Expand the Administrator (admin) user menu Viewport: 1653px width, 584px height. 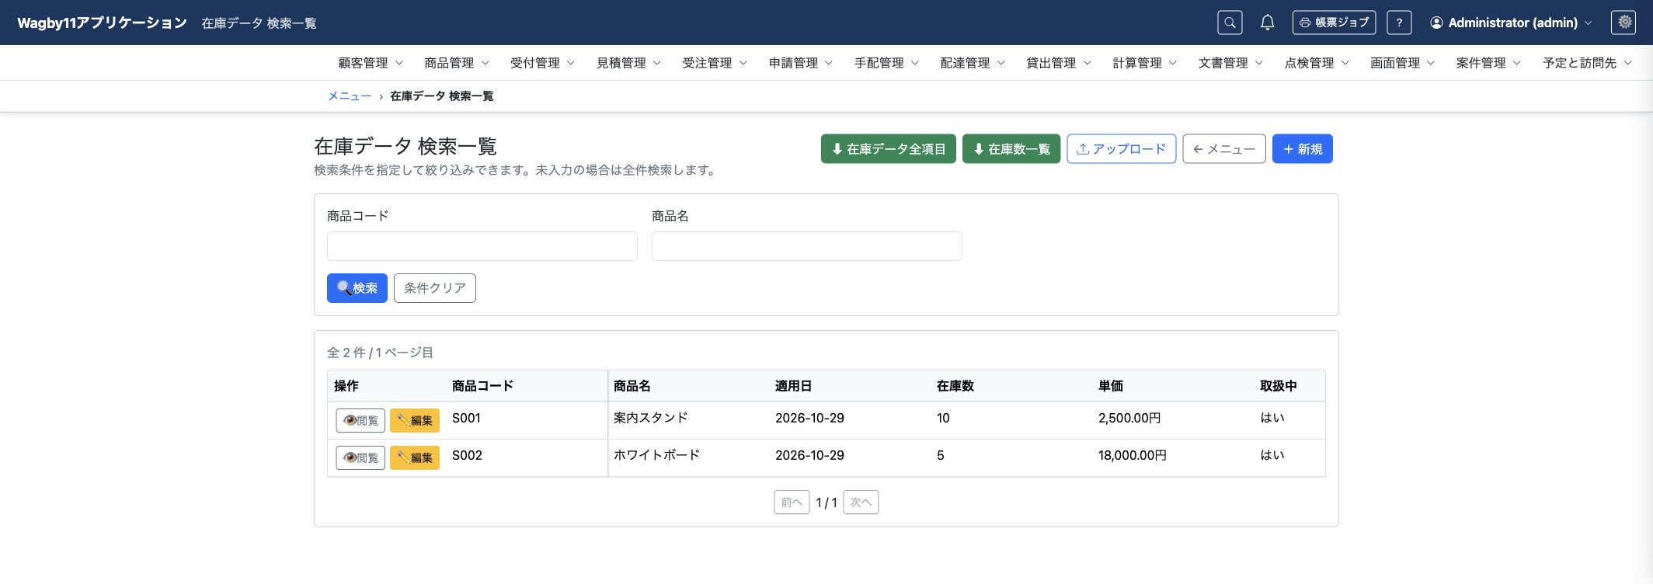click(1511, 23)
